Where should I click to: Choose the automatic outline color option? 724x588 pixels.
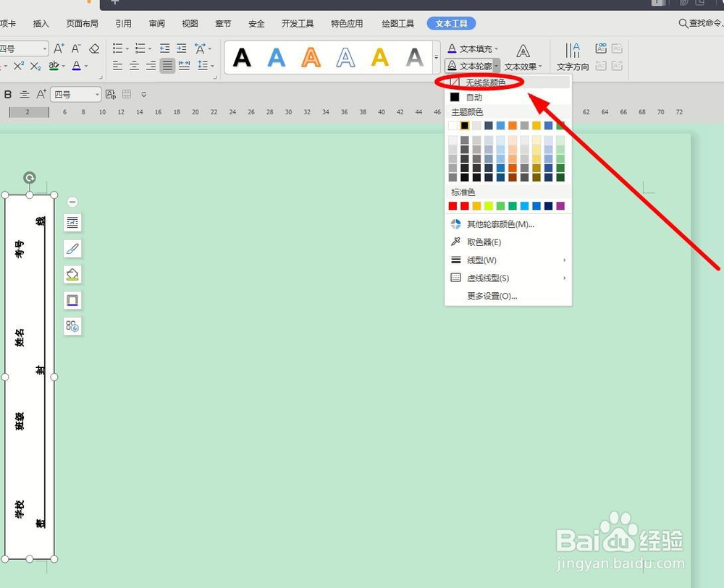[508, 98]
